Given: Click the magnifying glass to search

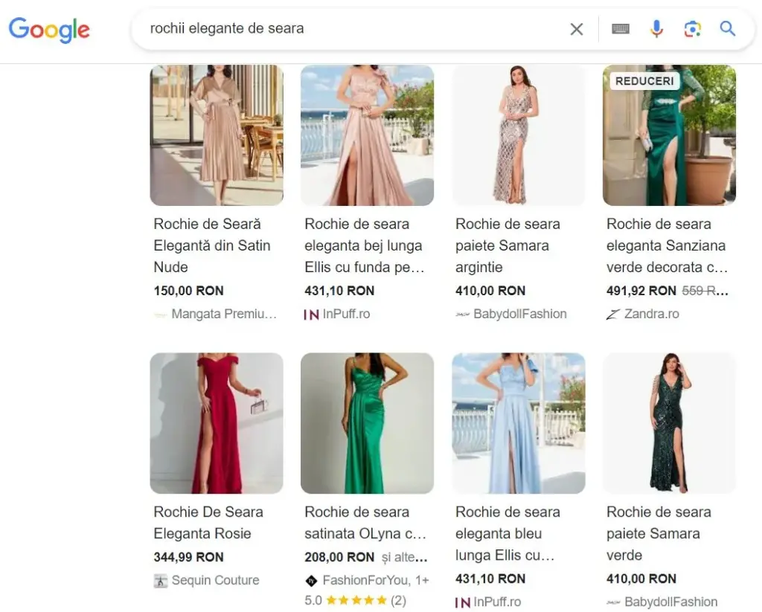Looking at the screenshot, I should tap(727, 28).
